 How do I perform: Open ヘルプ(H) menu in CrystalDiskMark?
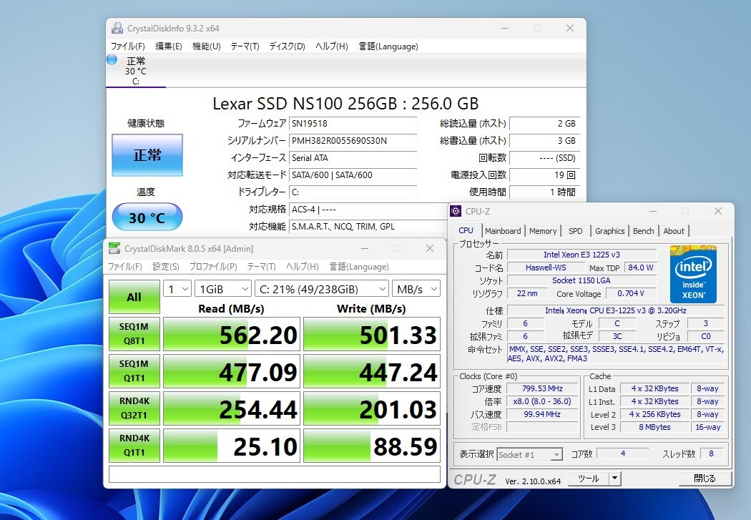(303, 267)
